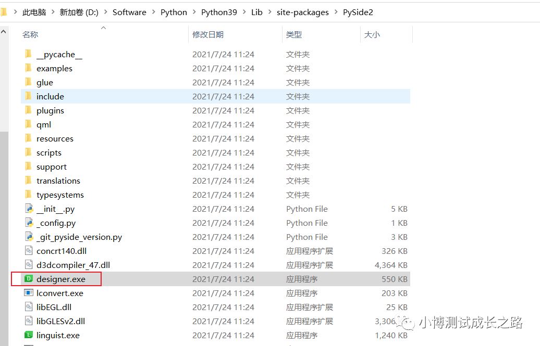Navigate to the Lib breadcrumb item

click(256, 11)
